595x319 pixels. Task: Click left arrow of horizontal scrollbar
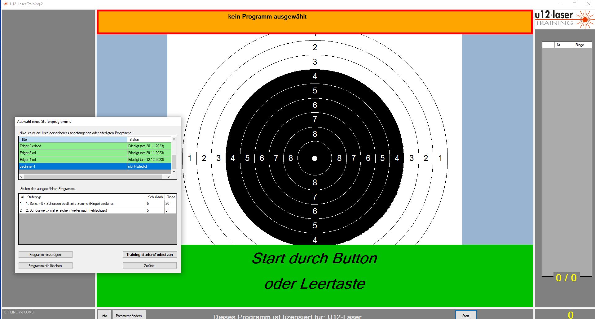(x=21, y=177)
